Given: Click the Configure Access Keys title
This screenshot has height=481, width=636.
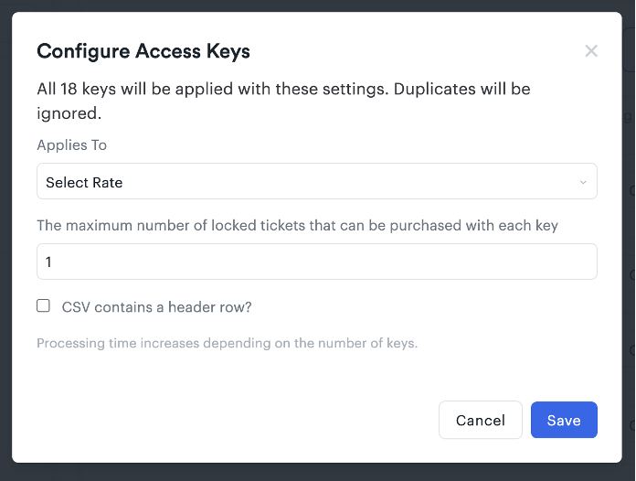Looking at the screenshot, I should (x=143, y=51).
